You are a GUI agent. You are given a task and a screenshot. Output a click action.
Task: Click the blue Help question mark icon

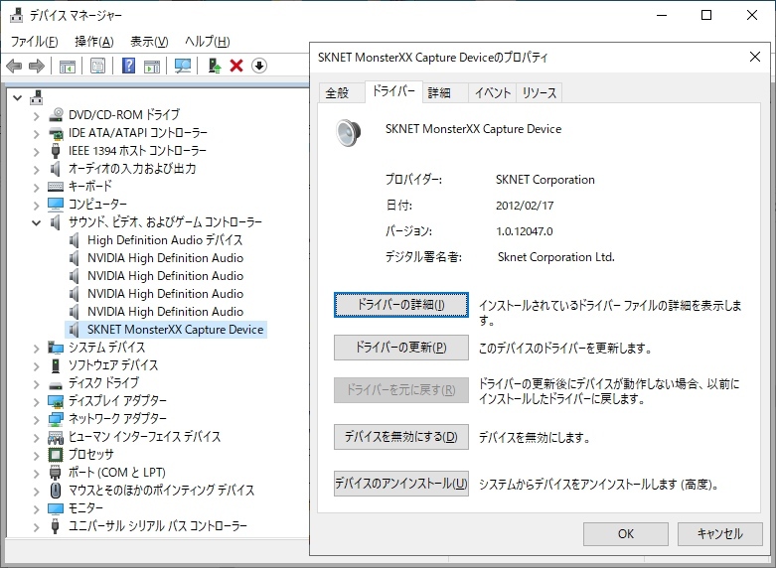129,66
